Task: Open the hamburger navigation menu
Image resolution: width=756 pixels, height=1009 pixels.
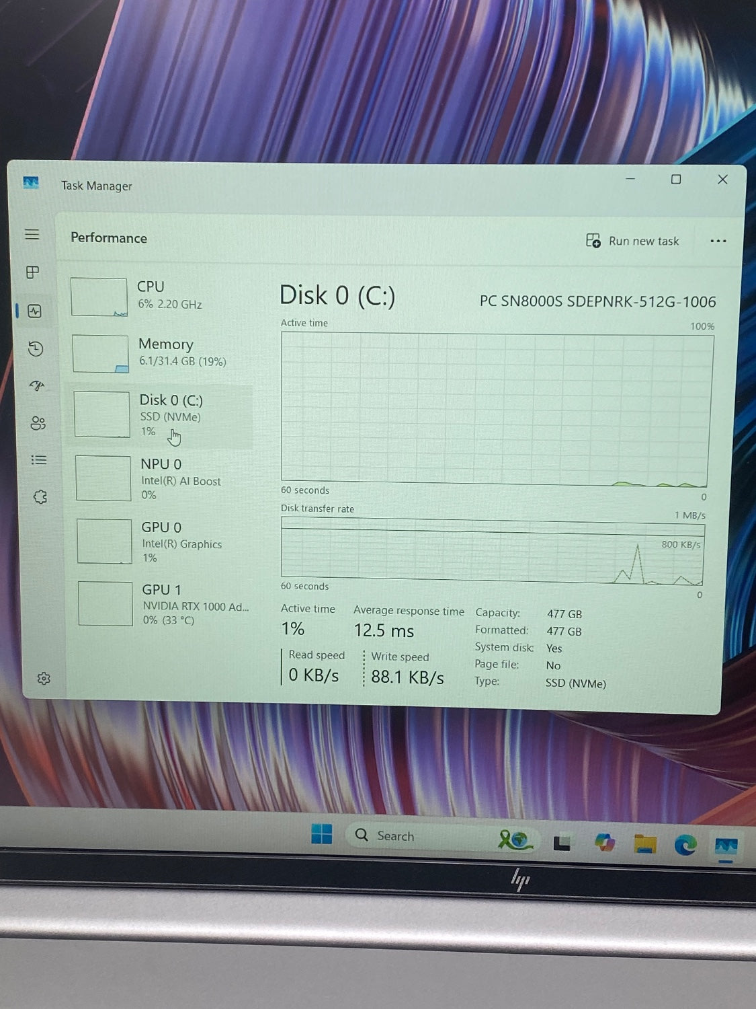Action: (32, 235)
